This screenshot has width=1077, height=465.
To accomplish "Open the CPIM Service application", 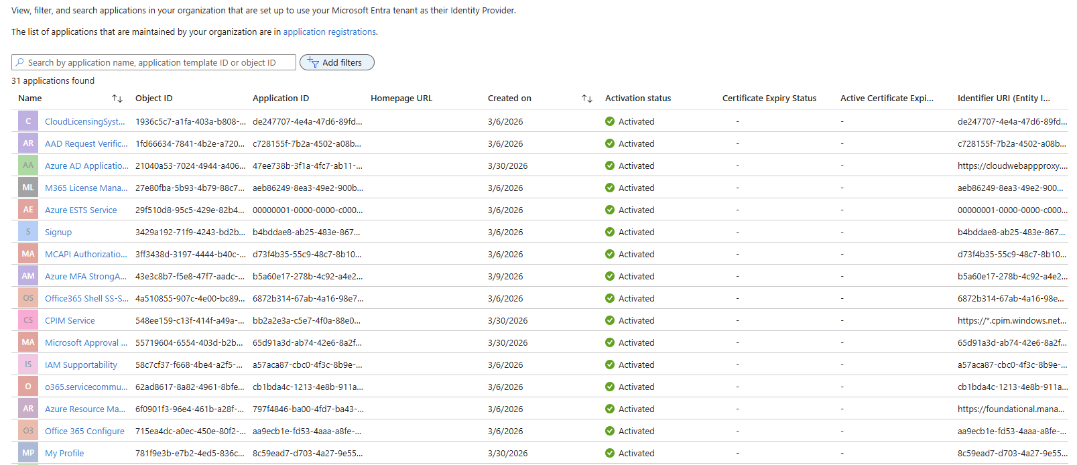I will pyautogui.click(x=70, y=320).
